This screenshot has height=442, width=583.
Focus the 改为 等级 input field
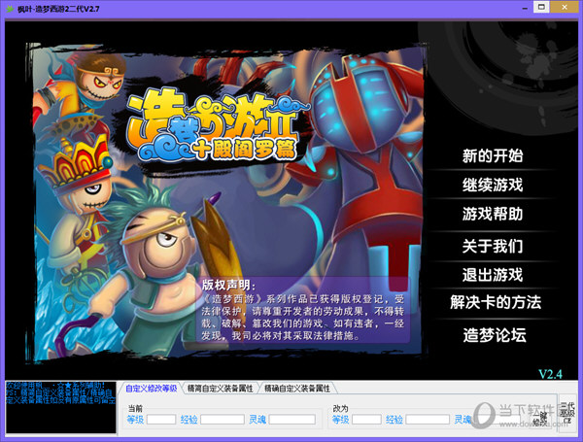pos(366,420)
